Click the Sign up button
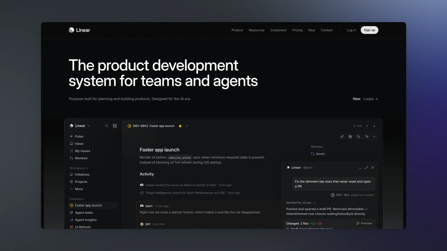This screenshot has height=251, width=447. tap(369, 30)
